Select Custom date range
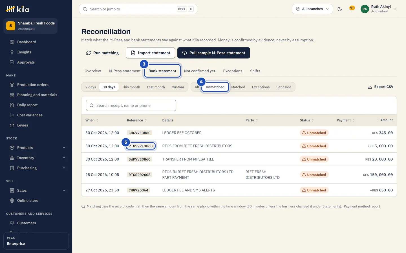Image resolution: width=406 pixels, height=253 pixels. click(178, 87)
